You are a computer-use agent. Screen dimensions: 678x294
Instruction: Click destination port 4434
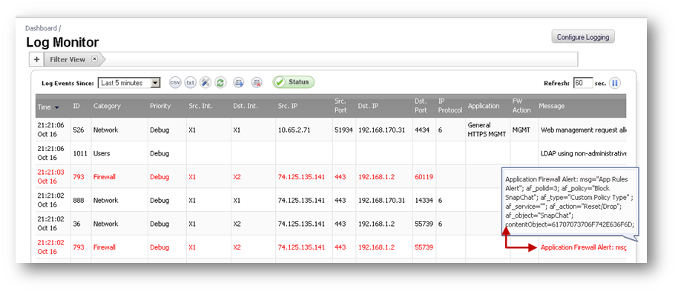(422, 130)
